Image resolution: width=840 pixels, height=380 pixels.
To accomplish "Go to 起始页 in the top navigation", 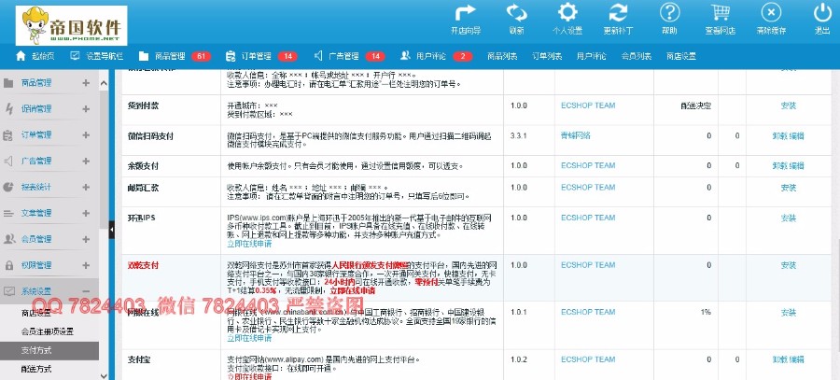I will 43,56.
